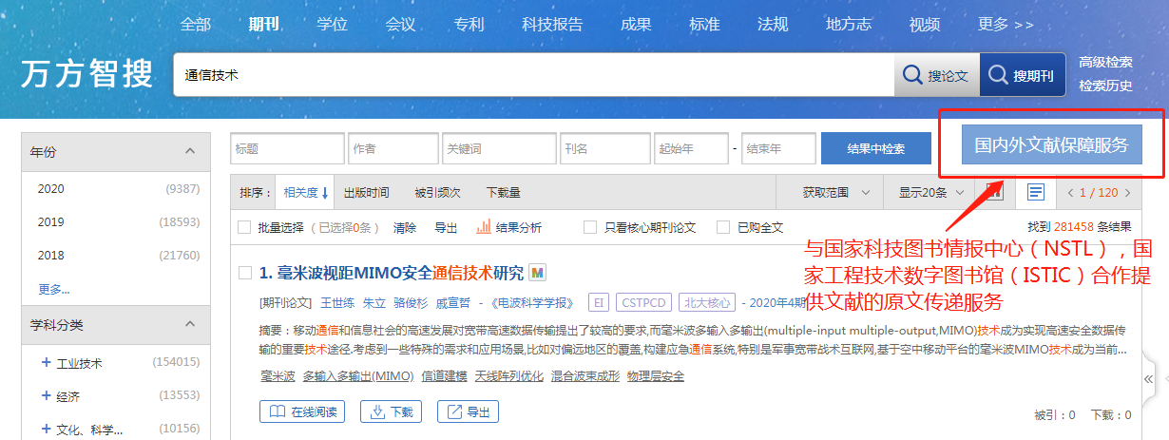Sort results by 被引频次
This screenshot has height=440, width=1169.
(437, 193)
